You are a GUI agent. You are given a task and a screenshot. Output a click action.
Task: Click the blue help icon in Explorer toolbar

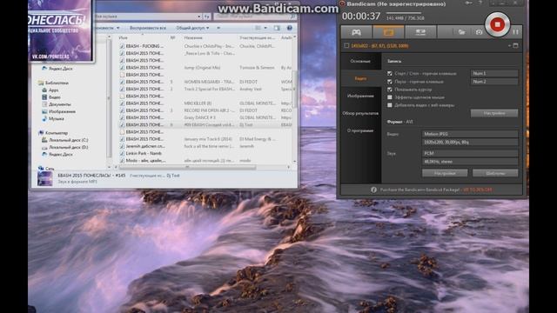(290, 28)
